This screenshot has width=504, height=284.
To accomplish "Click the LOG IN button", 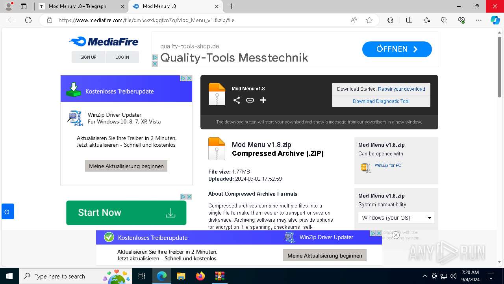I will pos(122,57).
